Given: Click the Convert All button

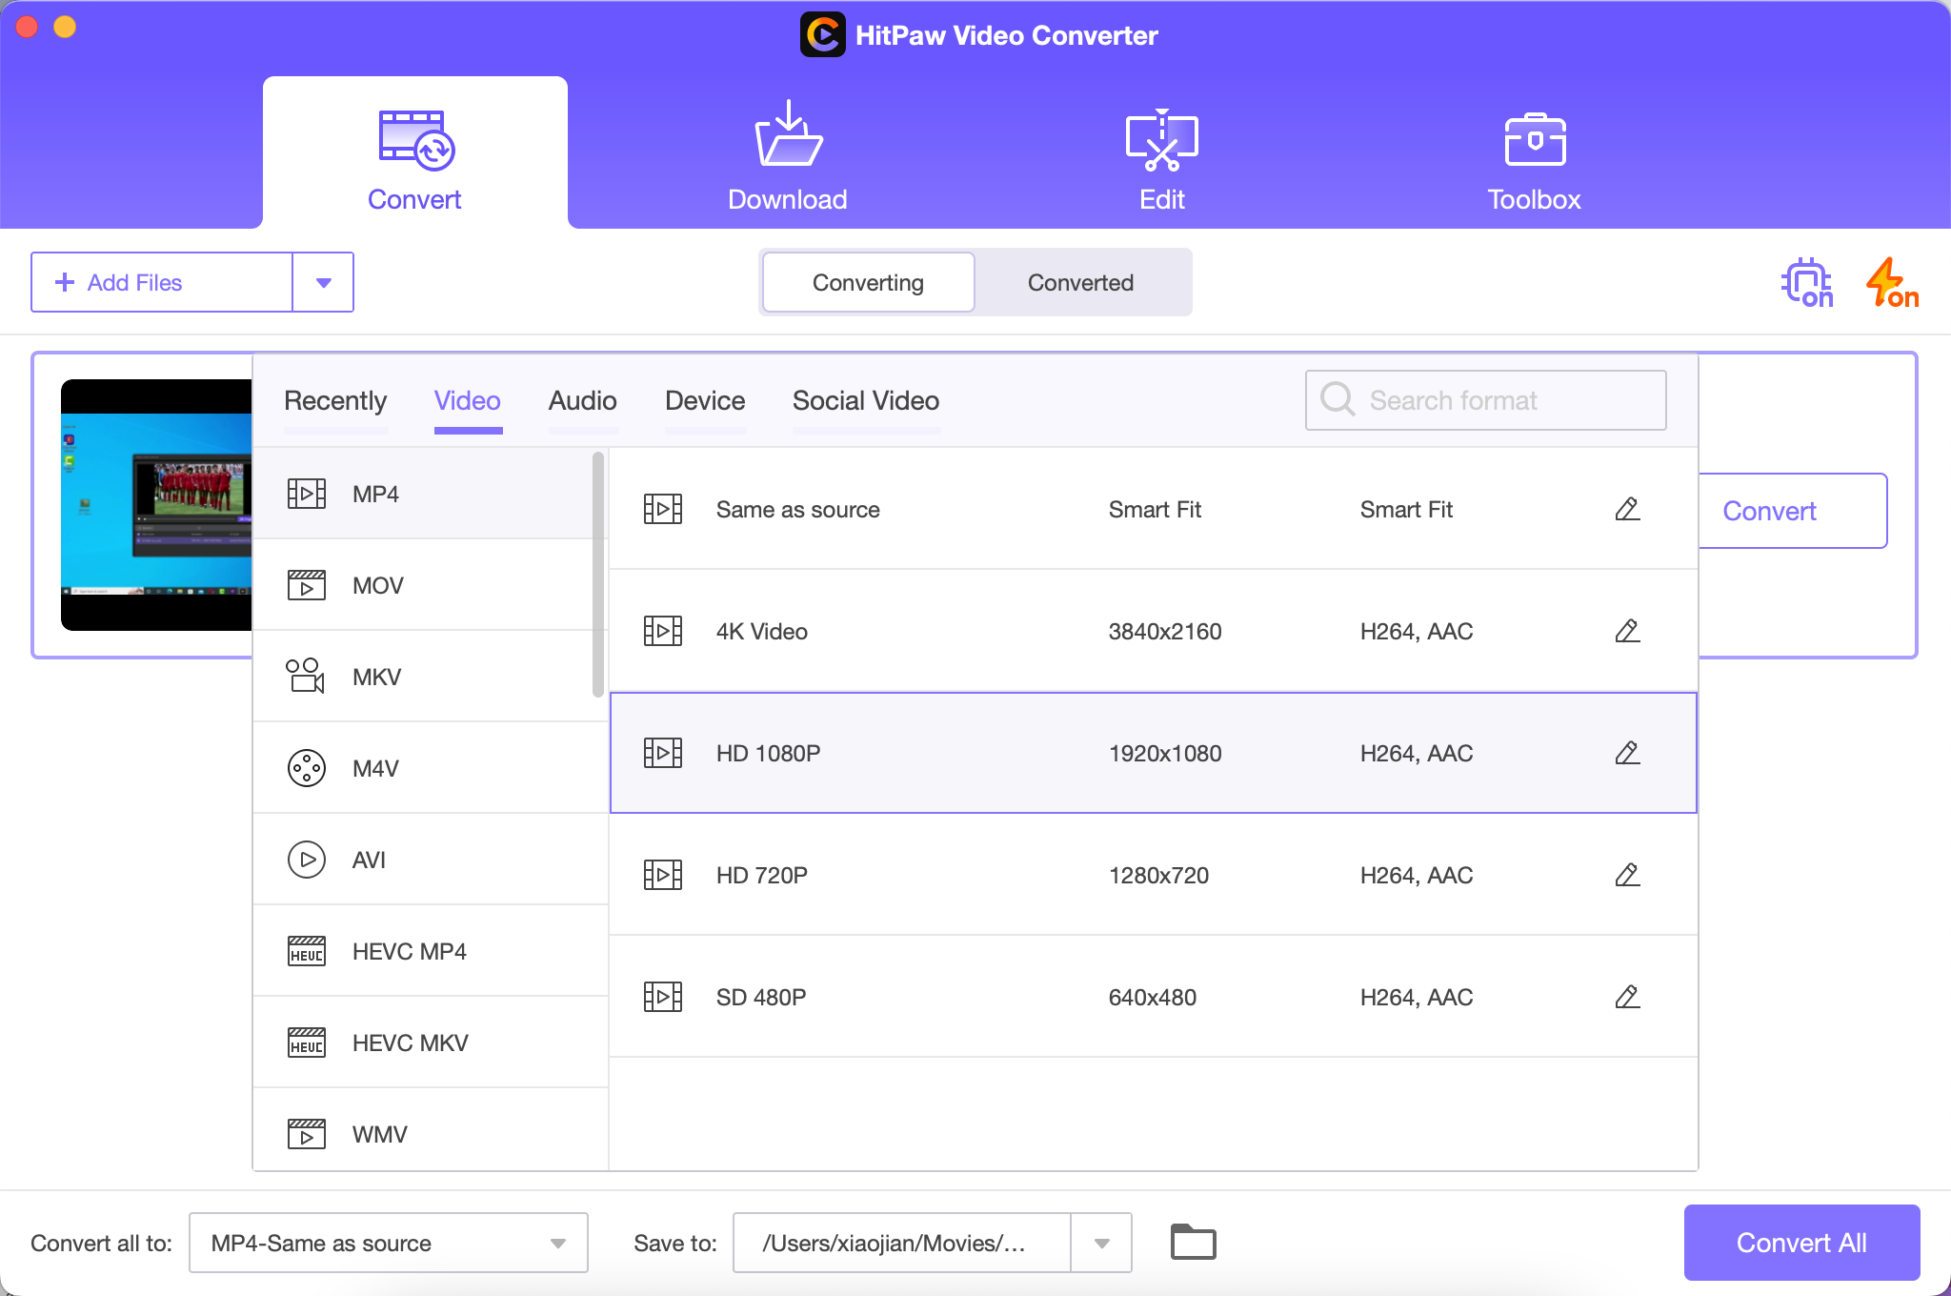Looking at the screenshot, I should (x=1800, y=1243).
